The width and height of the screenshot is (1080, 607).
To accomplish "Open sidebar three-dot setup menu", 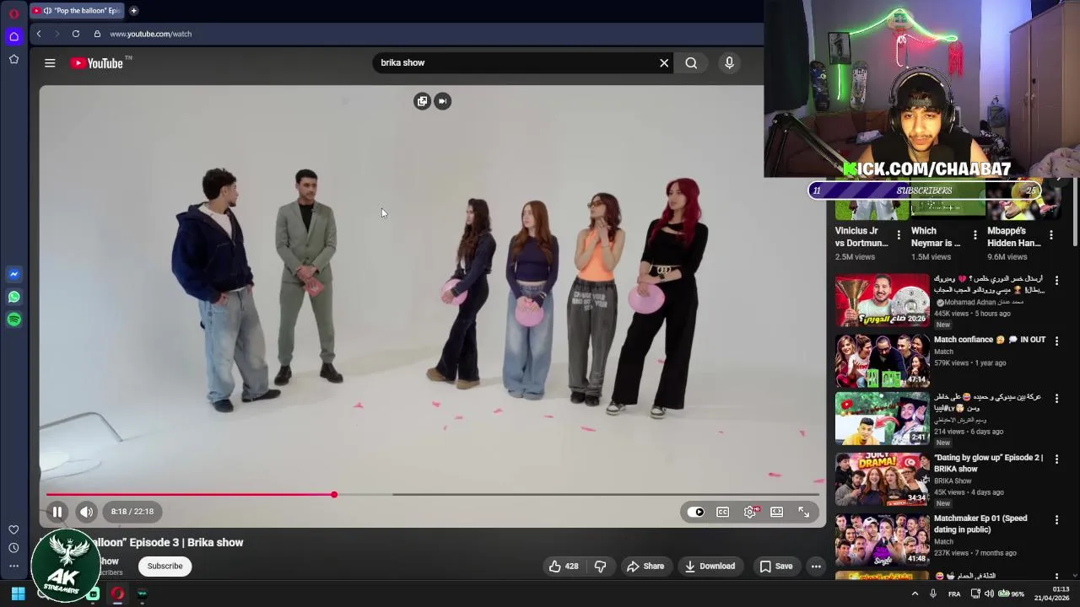I will click(13, 567).
